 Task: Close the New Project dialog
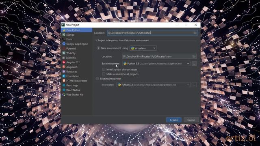(196, 25)
